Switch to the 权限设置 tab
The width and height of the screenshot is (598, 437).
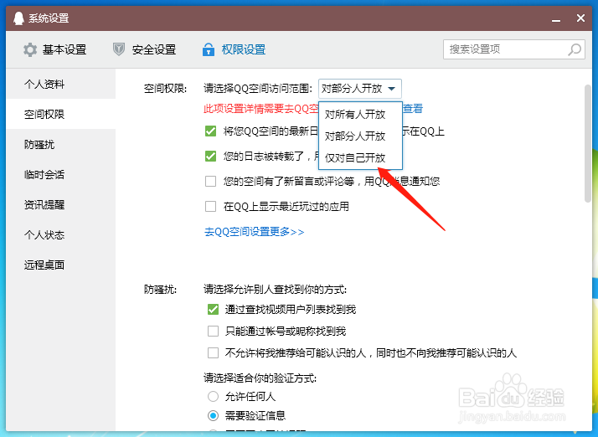point(234,49)
